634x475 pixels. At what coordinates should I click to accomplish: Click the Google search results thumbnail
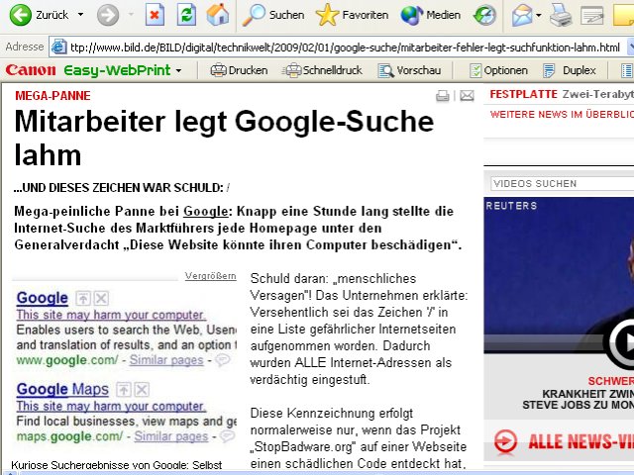coord(125,367)
